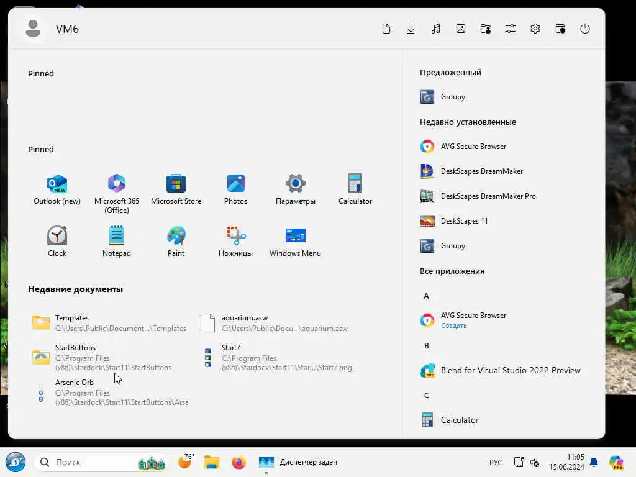This screenshot has width=636, height=477.
Task: Open Copilot preview icon on taskbar
Action: click(x=616, y=462)
